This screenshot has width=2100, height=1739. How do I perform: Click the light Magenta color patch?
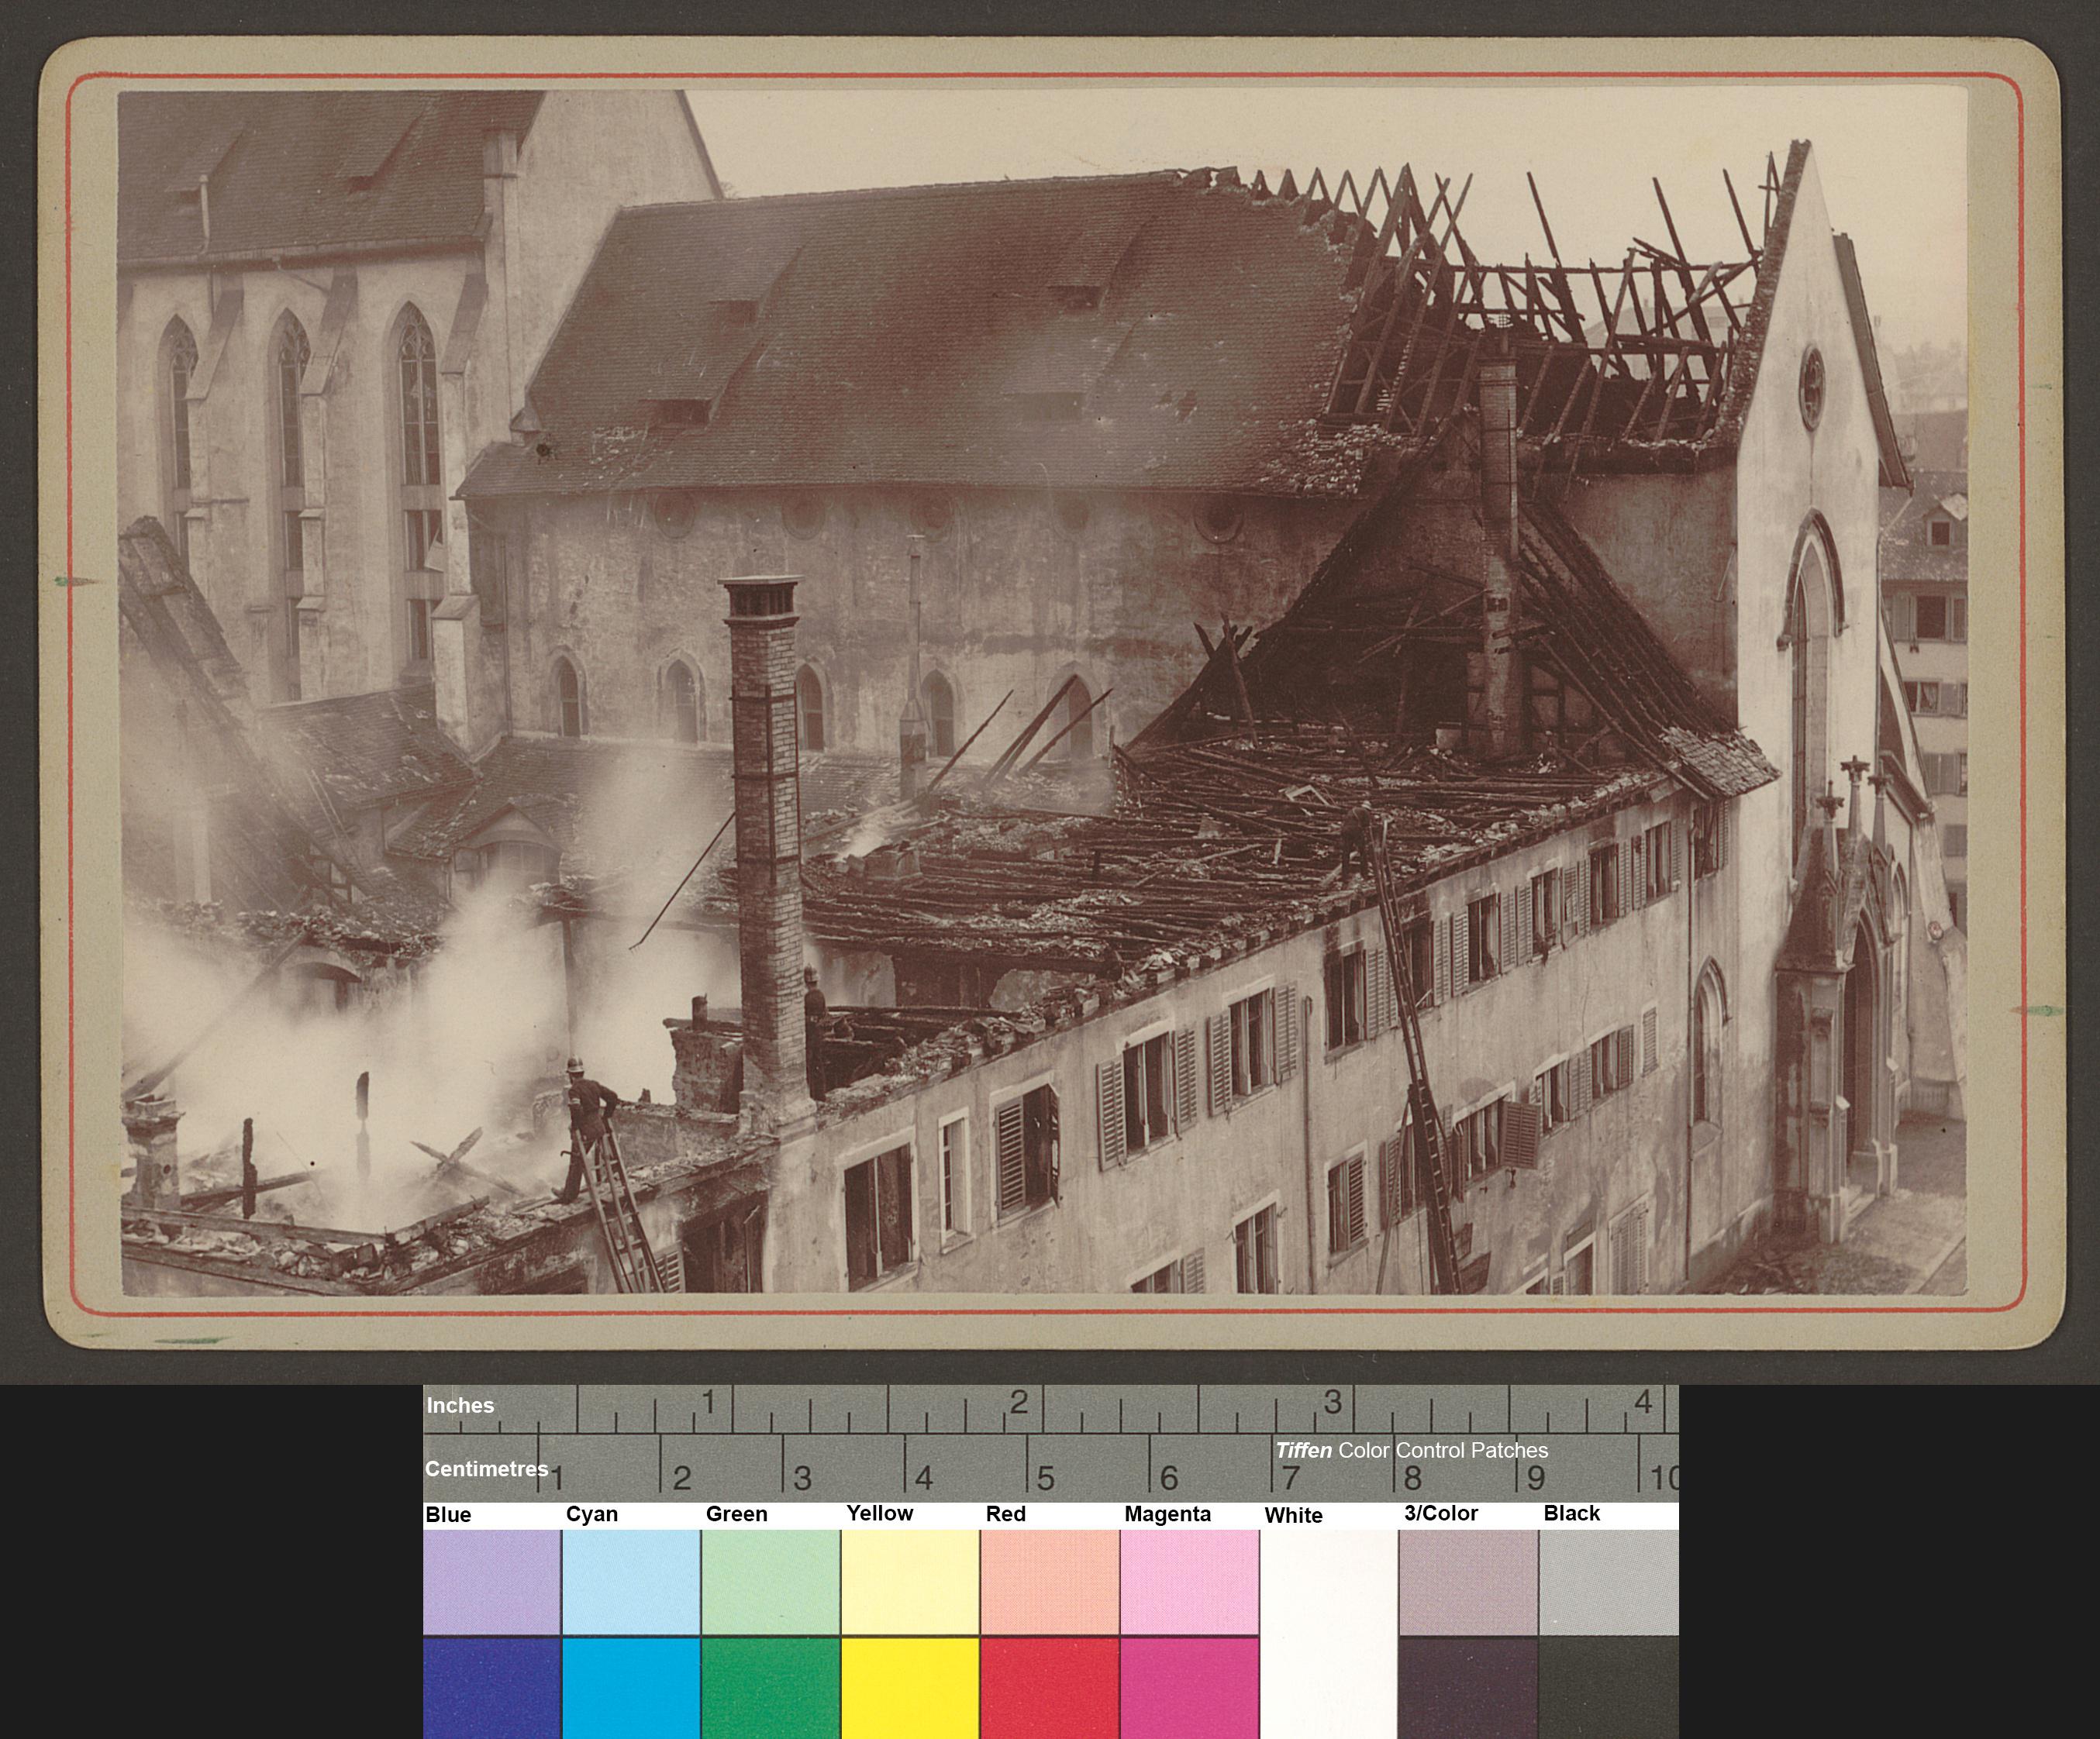click(1189, 1581)
